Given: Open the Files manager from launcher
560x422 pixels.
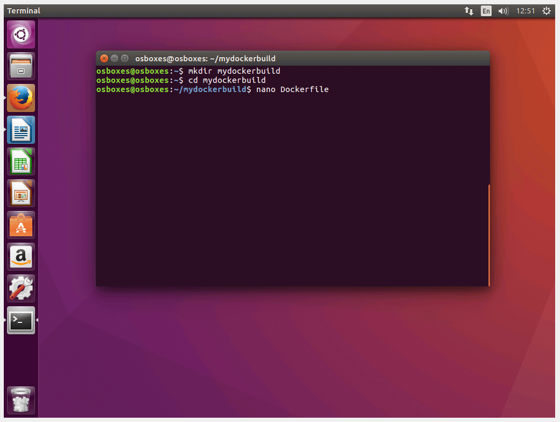Looking at the screenshot, I should tap(21, 66).
